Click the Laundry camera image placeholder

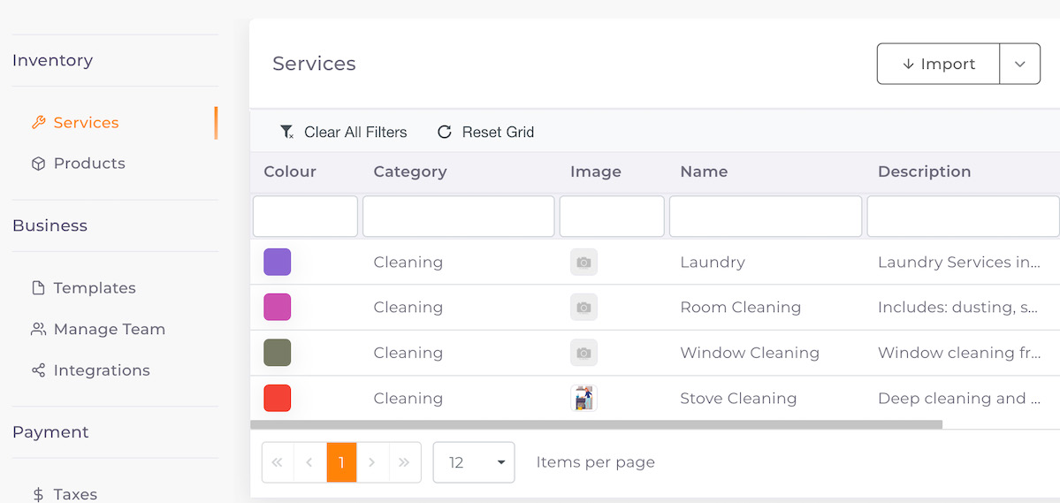584,263
